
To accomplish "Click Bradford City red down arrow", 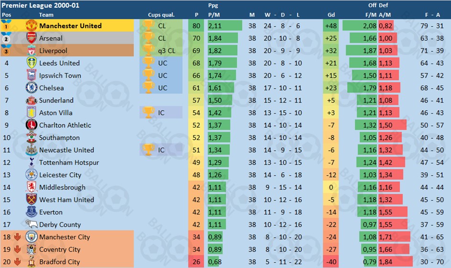I will tap(17, 261).
